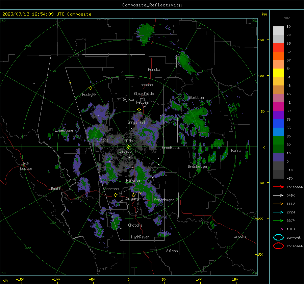Click the yellow diamond marker at Didsbury

point(129,147)
